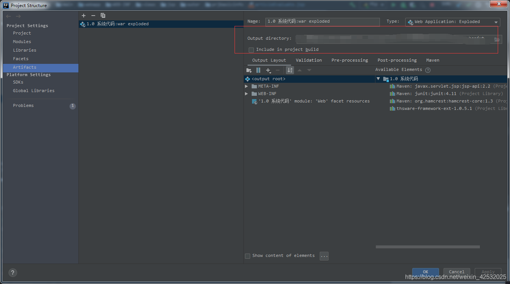
Task: Click the Web facet resources icon
Action: [254, 101]
